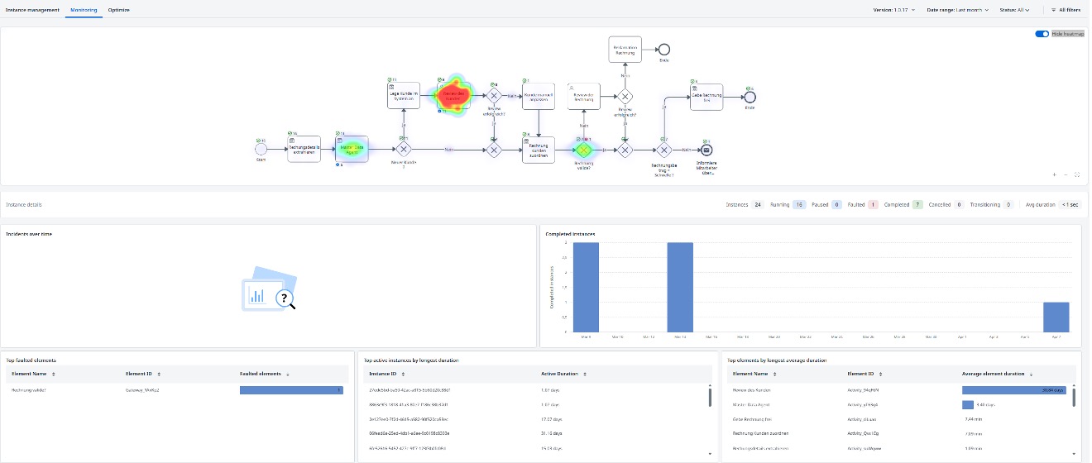The width and height of the screenshot is (1092, 463).
Task: Click the Faulted instances count badge
Action: [873, 204]
